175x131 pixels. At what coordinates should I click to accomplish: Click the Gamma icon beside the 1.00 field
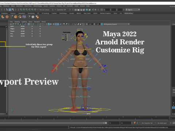94,24
